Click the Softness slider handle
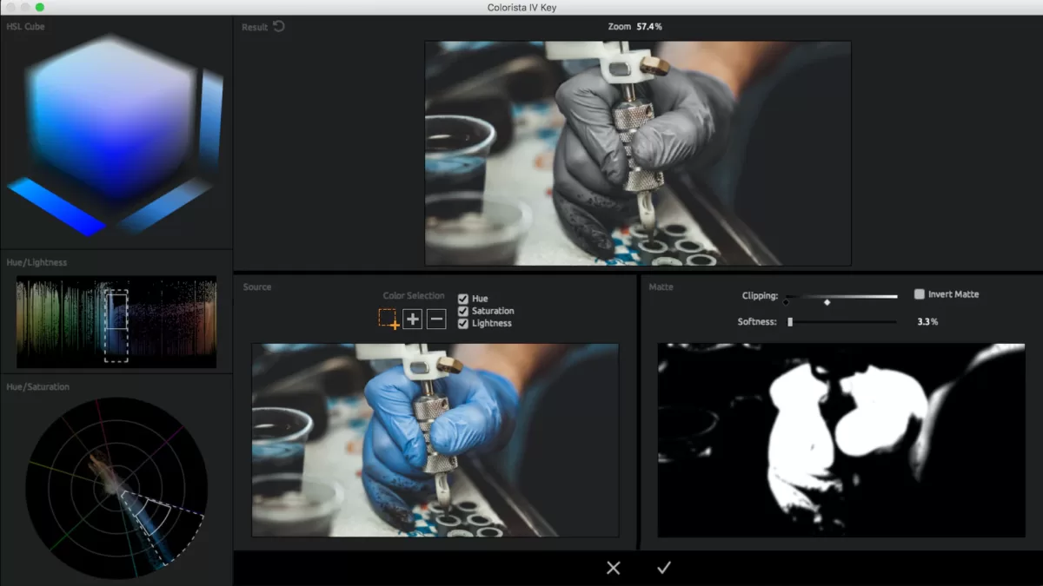 (x=790, y=321)
